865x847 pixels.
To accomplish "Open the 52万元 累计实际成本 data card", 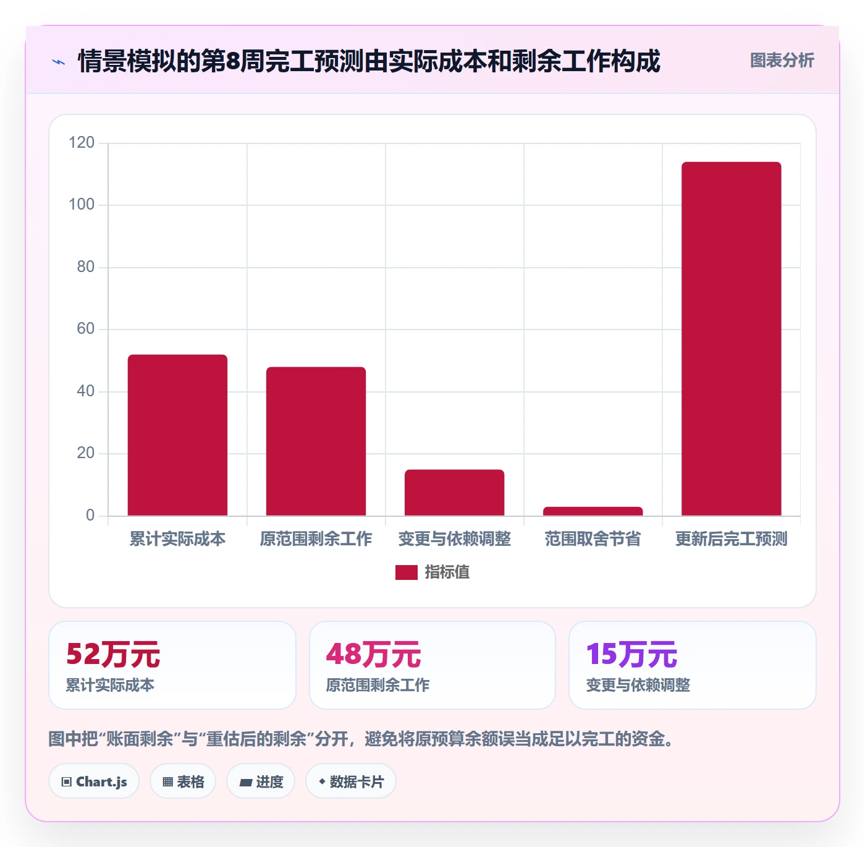I will [172, 665].
